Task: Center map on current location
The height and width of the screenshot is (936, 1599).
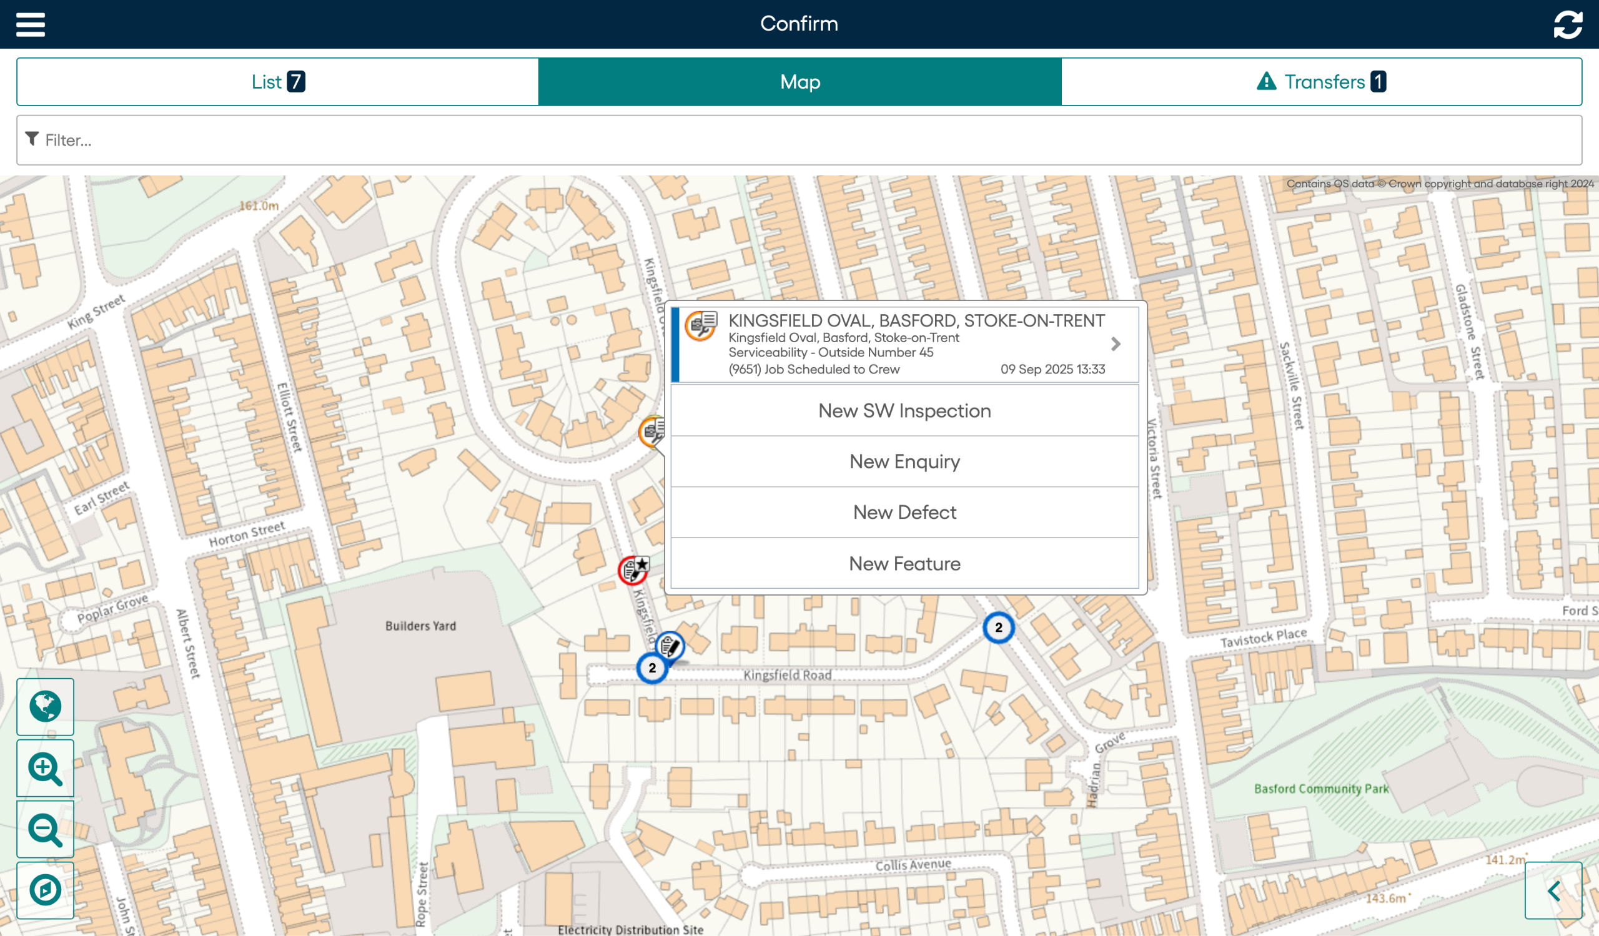Action: (45, 890)
